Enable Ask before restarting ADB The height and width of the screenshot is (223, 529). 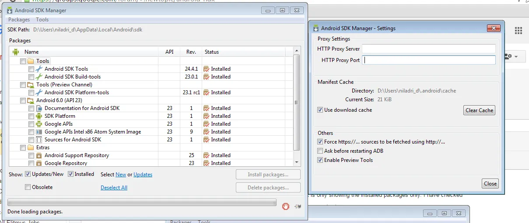(x=320, y=151)
